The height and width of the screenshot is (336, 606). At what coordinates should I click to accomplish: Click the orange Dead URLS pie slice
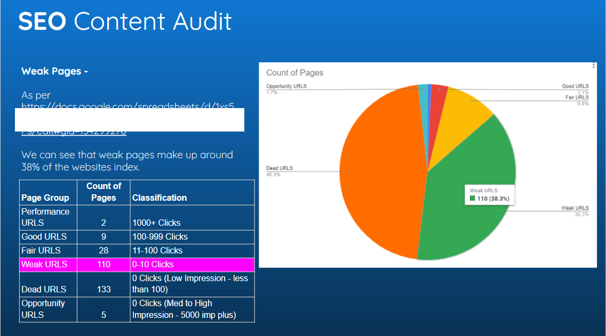click(379, 170)
